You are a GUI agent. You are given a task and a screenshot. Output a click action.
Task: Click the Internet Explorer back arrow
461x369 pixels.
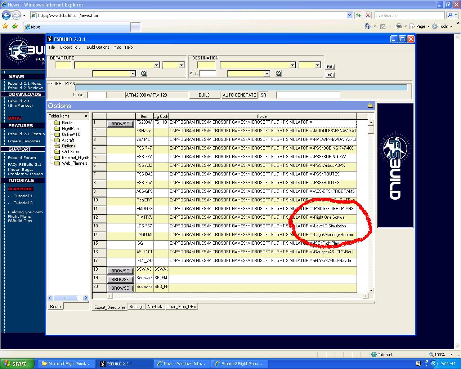pyautogui.click(x=6, y=15)
